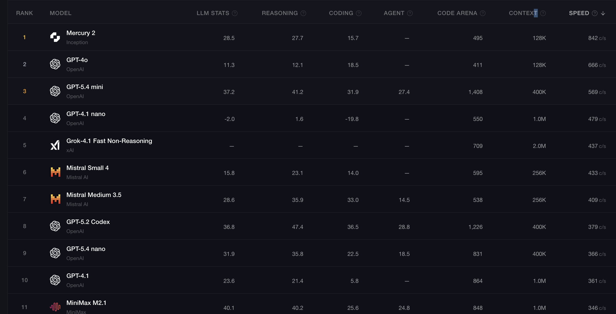The height and width of the screenshot is (314, 616).
Task: Open Grok-4.1 Fast Non-Reasoning model link
Action: 109,141
